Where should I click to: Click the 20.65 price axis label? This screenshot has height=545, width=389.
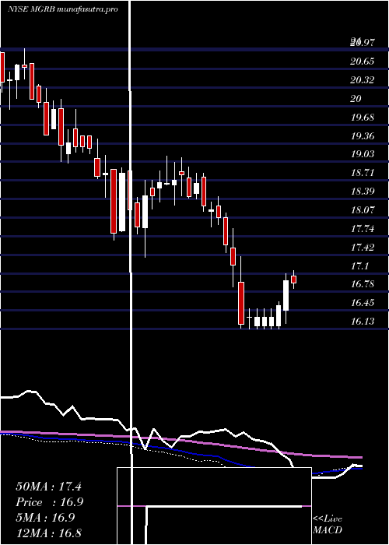(x=363, y=62)
